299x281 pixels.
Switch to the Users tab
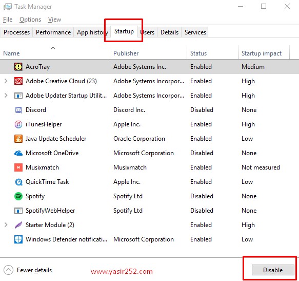[147, 32]
